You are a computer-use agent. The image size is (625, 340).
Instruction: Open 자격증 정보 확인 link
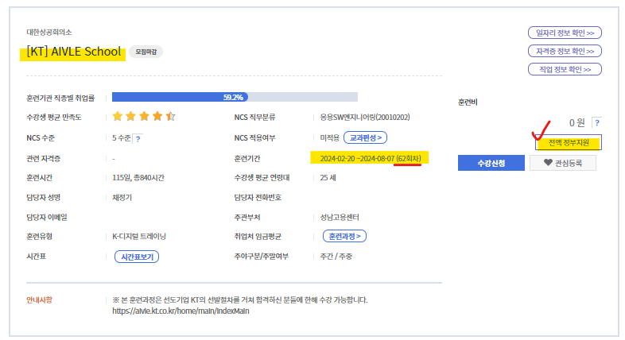point(565,51)
